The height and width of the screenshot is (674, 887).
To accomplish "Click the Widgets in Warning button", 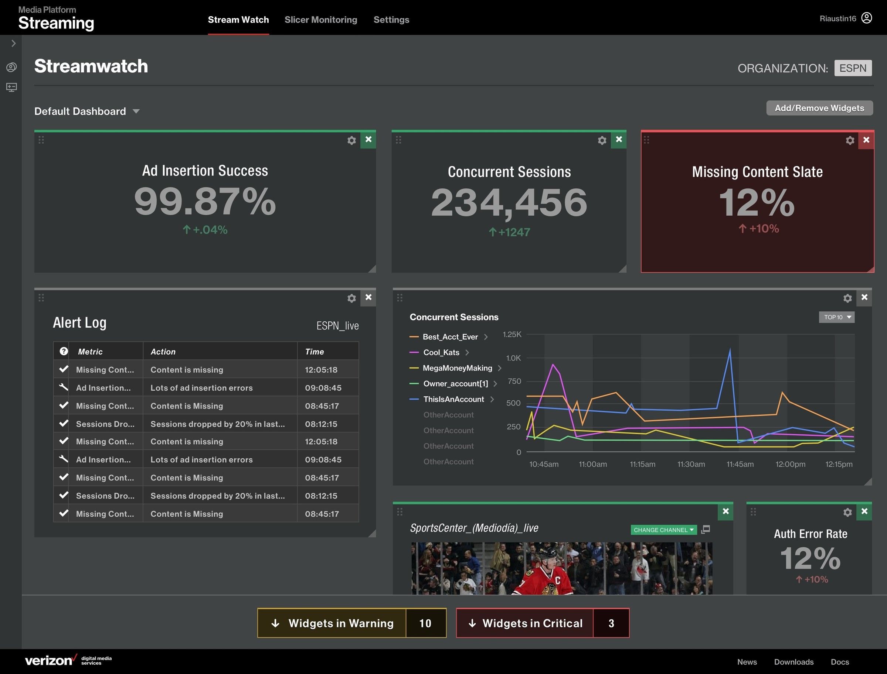I will coord(352,623).
